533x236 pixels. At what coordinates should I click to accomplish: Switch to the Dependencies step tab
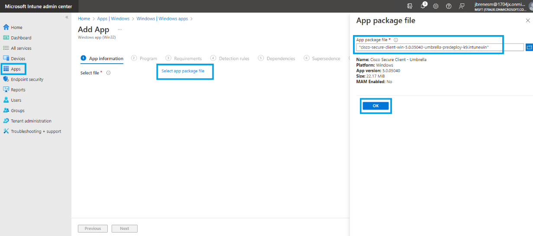276,58
